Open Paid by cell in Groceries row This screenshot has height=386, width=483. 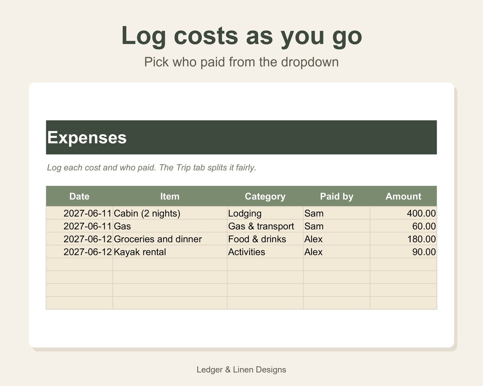click(336, 239)
